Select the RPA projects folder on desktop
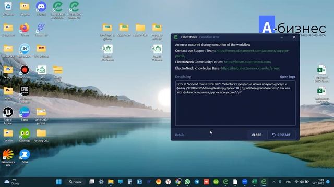334x187 pixels. click(x=41, y=51)
